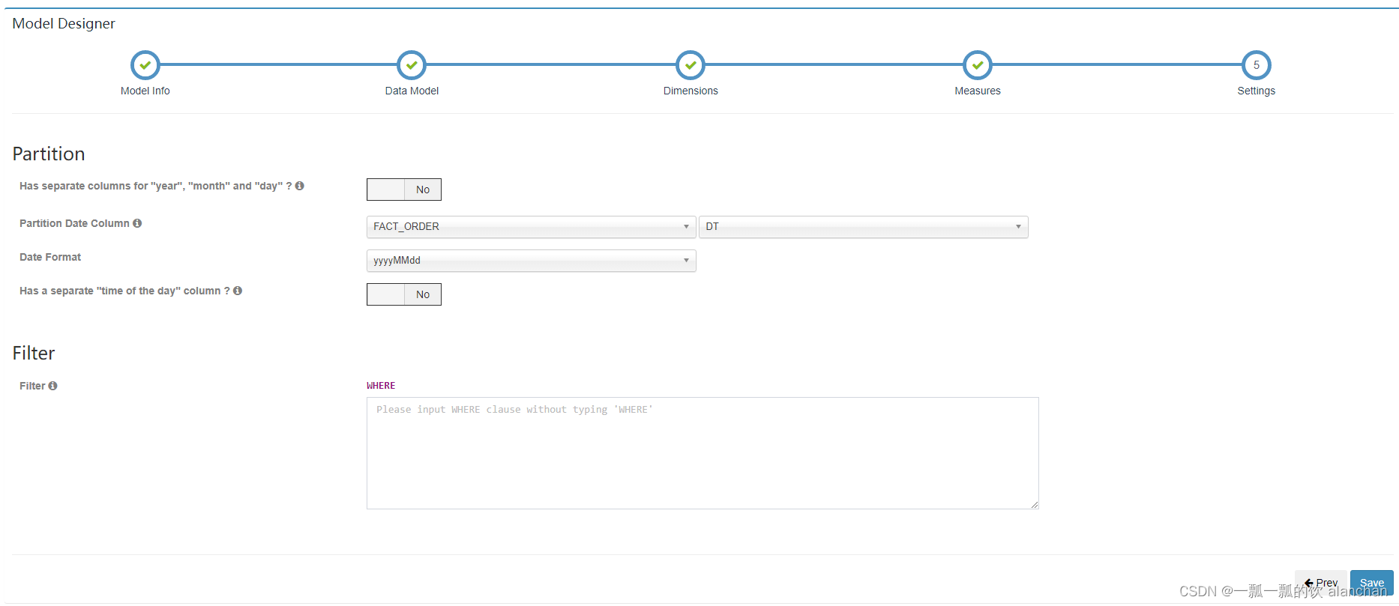Viewport: 1399px width, 606px height.
Task: Click the Settings step circle numbered 5
Action: click(x=1257, y=65)
